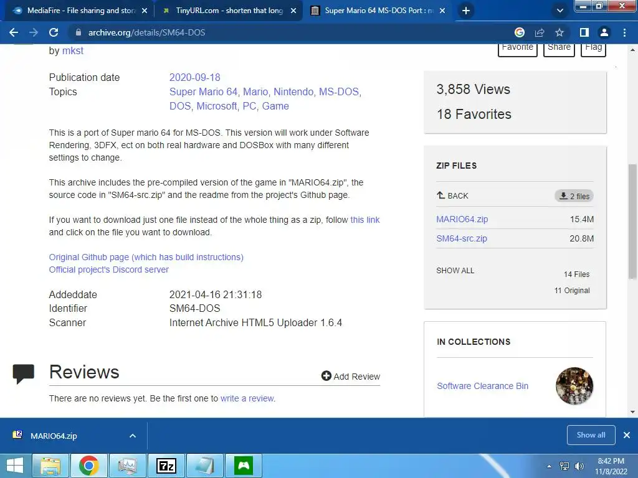Select the Super Mario 64 MS-DOS Port tab
Image resolution: width=638 pixels, height=478 pixels.
point(377,11)
